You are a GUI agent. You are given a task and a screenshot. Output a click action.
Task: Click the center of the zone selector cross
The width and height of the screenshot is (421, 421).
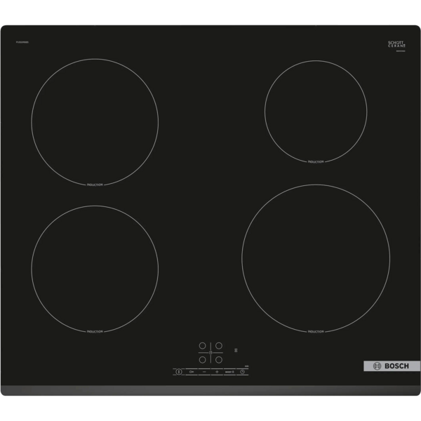click(x=210, y=353)
